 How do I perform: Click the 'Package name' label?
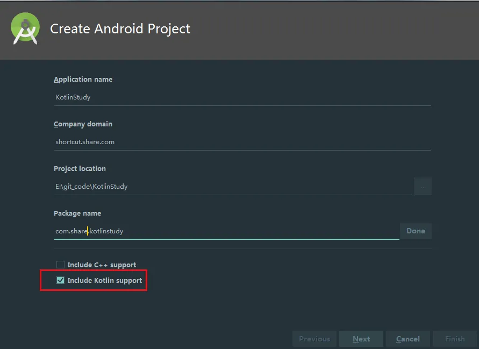click(77, 213)
